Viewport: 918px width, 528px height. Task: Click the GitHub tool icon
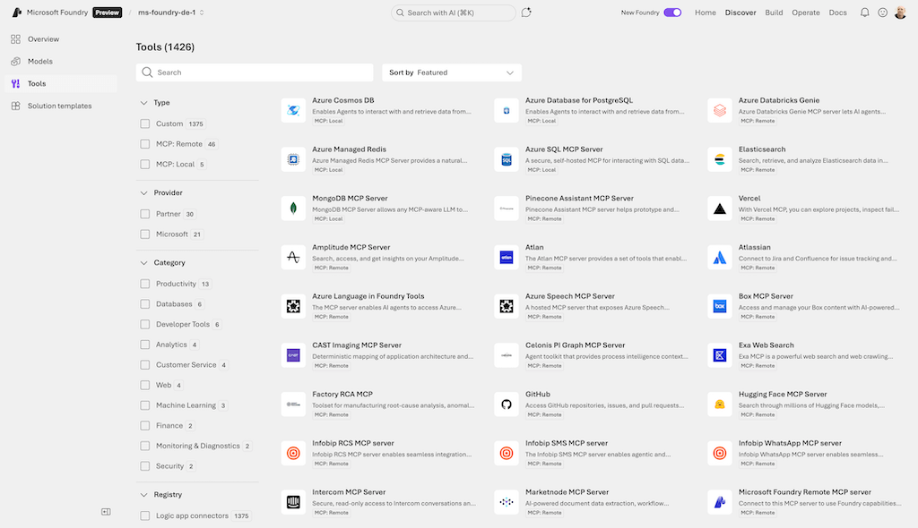[507, 405]
